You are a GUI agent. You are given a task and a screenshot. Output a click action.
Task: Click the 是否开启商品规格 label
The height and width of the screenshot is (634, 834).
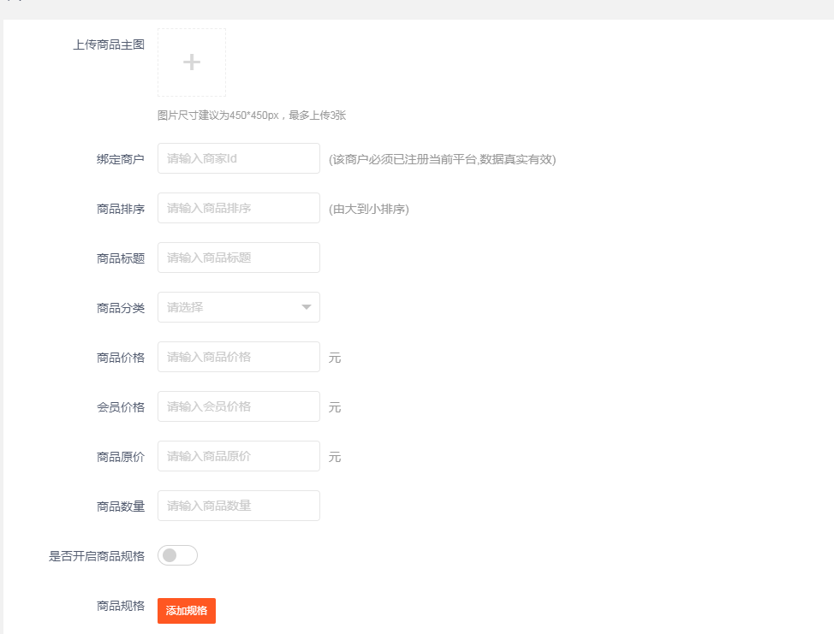click(x=97, y=556)
